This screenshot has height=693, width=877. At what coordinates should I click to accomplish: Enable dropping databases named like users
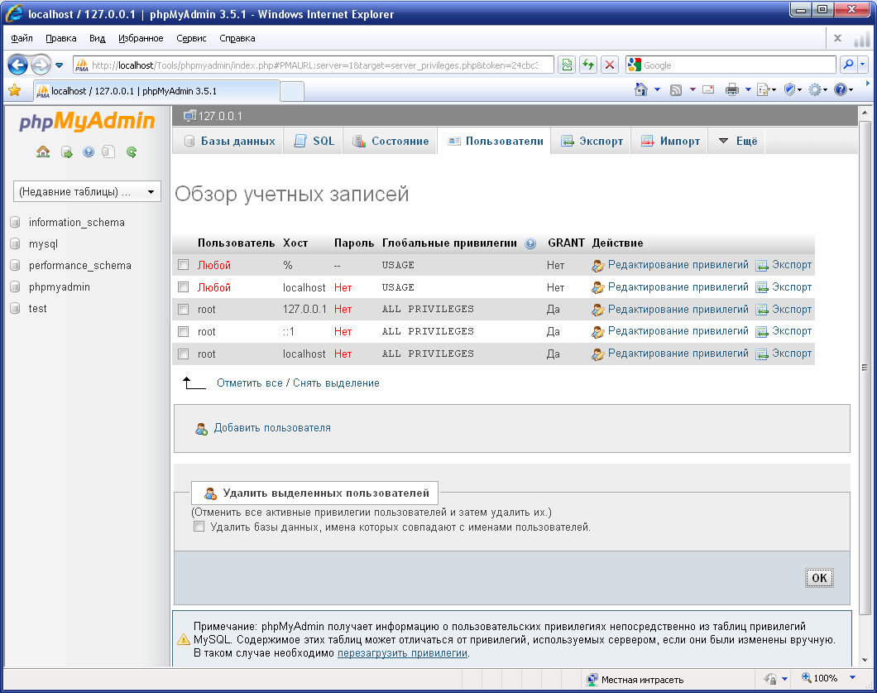pos(199,527)
